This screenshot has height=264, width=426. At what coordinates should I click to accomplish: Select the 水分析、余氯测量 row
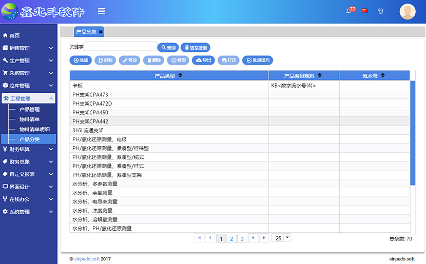click(240, 193)
